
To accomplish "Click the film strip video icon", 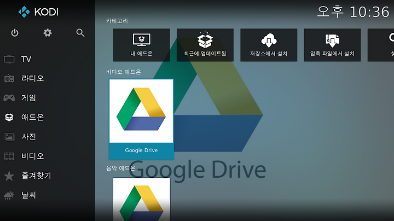I will [9, 156].
